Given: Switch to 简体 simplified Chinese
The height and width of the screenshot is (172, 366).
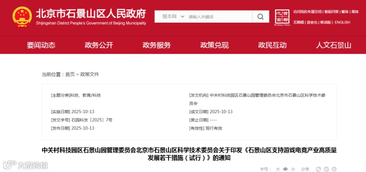Looking at the screenshot, I should pos(355,12).
